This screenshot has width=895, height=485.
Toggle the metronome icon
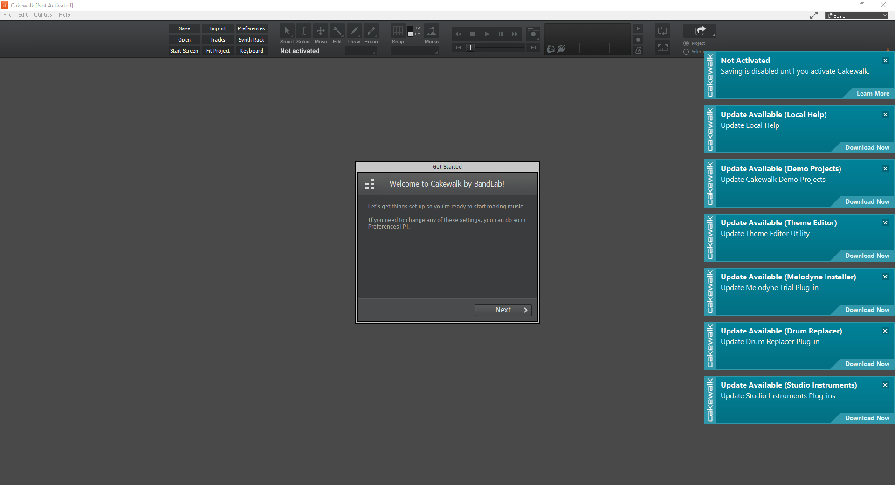coord(639,50)
